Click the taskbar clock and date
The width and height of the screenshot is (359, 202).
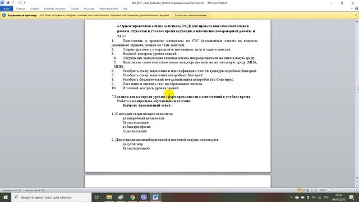coord(338,198)
